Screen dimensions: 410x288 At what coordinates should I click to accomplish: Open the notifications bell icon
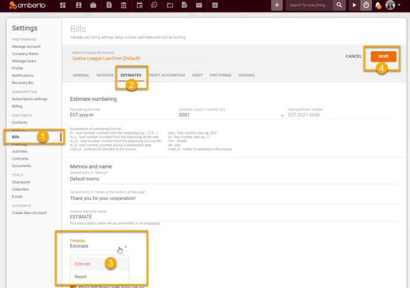tap(378, 5)
